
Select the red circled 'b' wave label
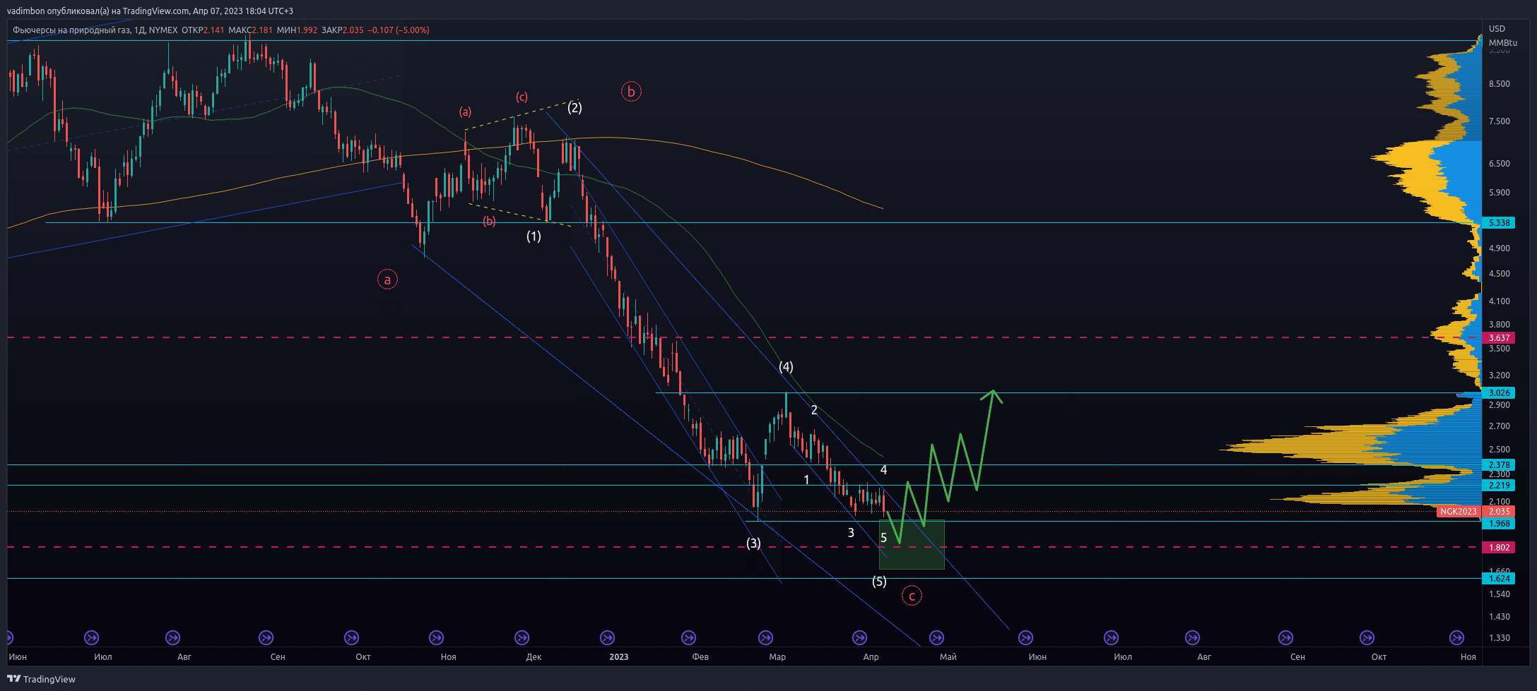631,92
